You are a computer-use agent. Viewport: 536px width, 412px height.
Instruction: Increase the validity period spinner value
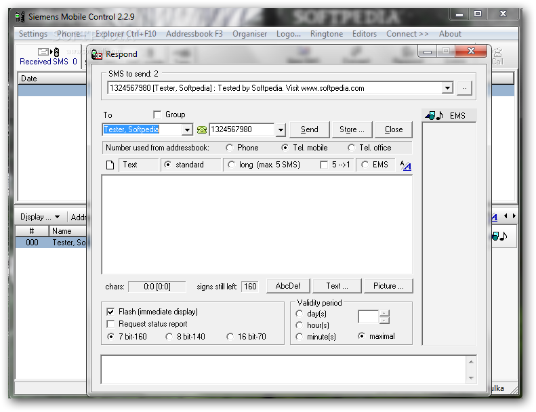pos(384,313)
